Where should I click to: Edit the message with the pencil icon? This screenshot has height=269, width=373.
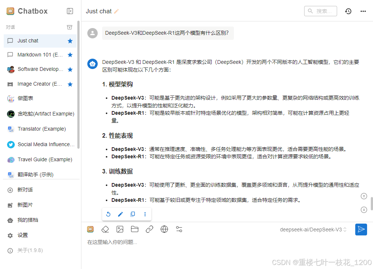(120, 214)
